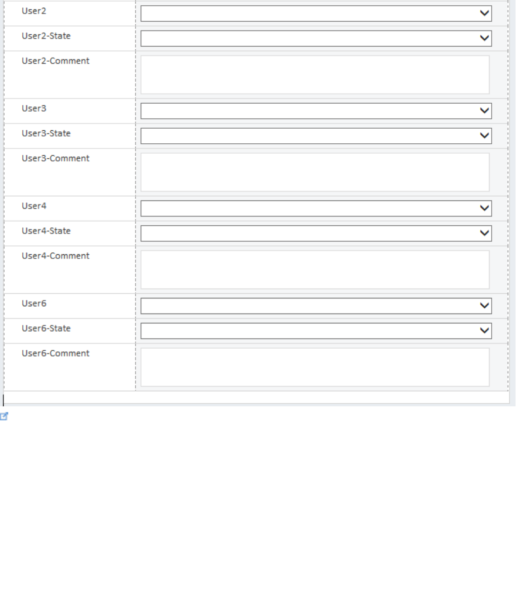Click the User4-State label
Image resolution: width=516 pixels, height=616 pixels.
46,231
